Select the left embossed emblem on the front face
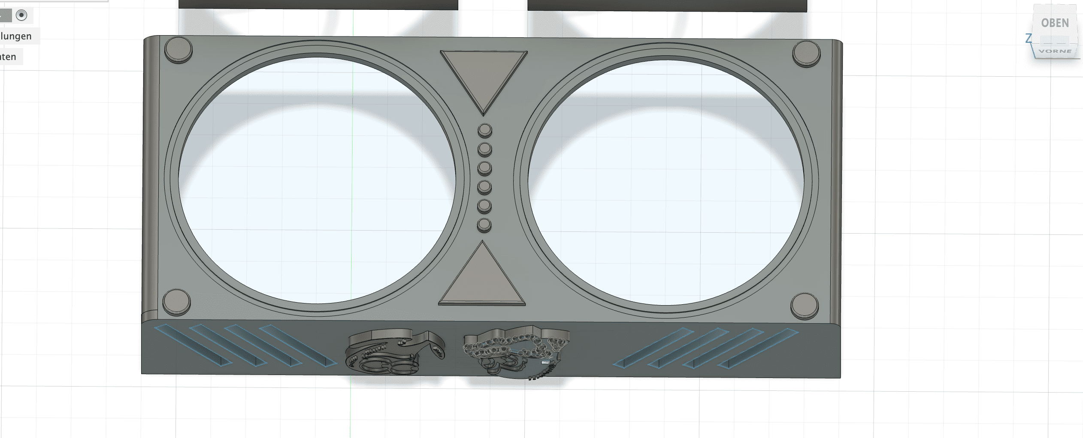Image resolution: width=1083 pixels, height=438 pixels. (x=395, y=351)
